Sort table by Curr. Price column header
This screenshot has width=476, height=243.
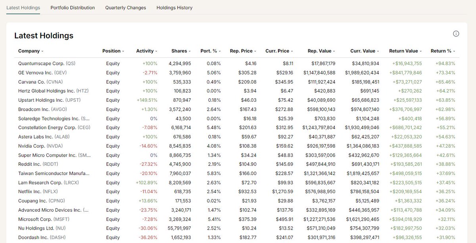click(280, 51)
